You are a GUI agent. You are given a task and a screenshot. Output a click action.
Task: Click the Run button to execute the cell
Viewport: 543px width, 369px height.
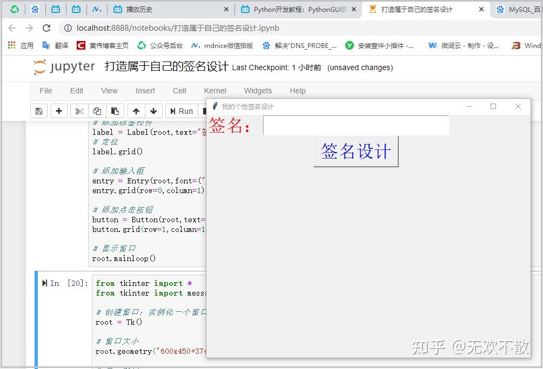pyautogui.click(x=182, y=111)
